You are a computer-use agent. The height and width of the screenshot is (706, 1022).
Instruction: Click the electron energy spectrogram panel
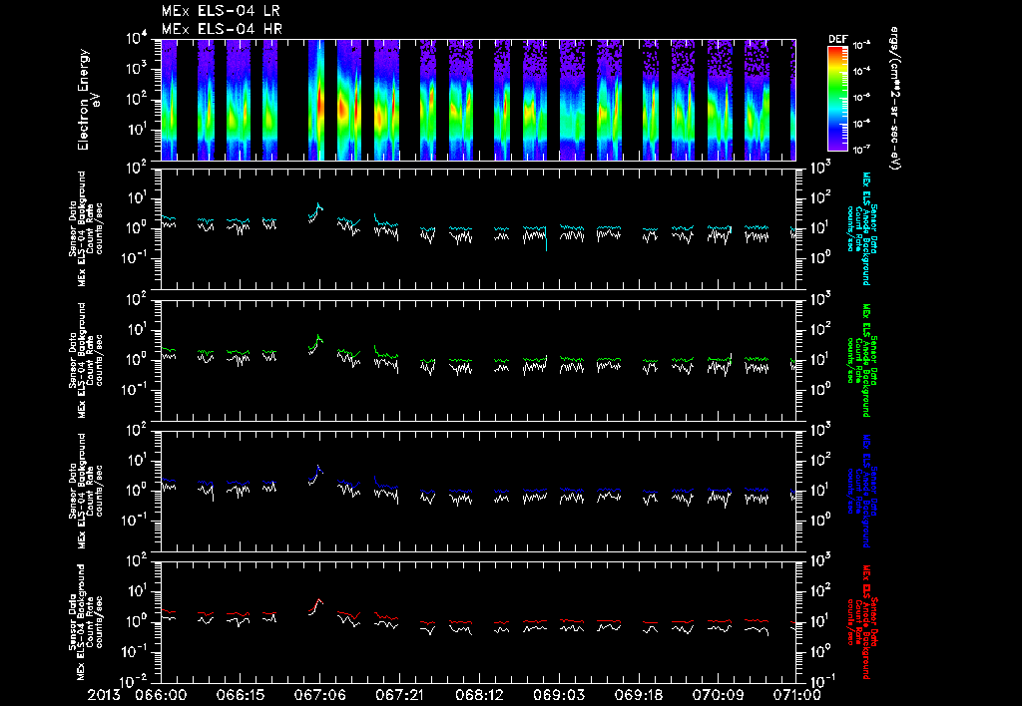(x=478, y=100)
